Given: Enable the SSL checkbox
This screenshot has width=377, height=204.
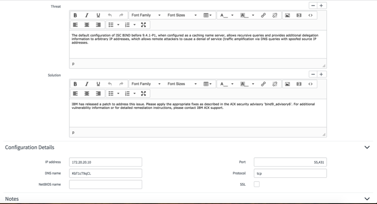Looking at the screenshot, I should [257, 184].
